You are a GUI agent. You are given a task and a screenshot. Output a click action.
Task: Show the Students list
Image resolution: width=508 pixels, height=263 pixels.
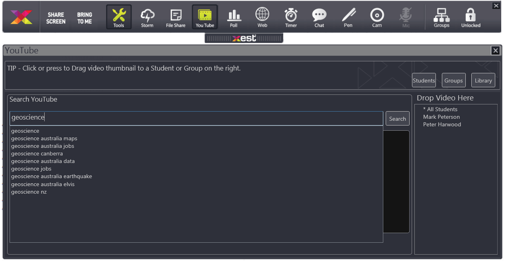(x=424, y=80)
